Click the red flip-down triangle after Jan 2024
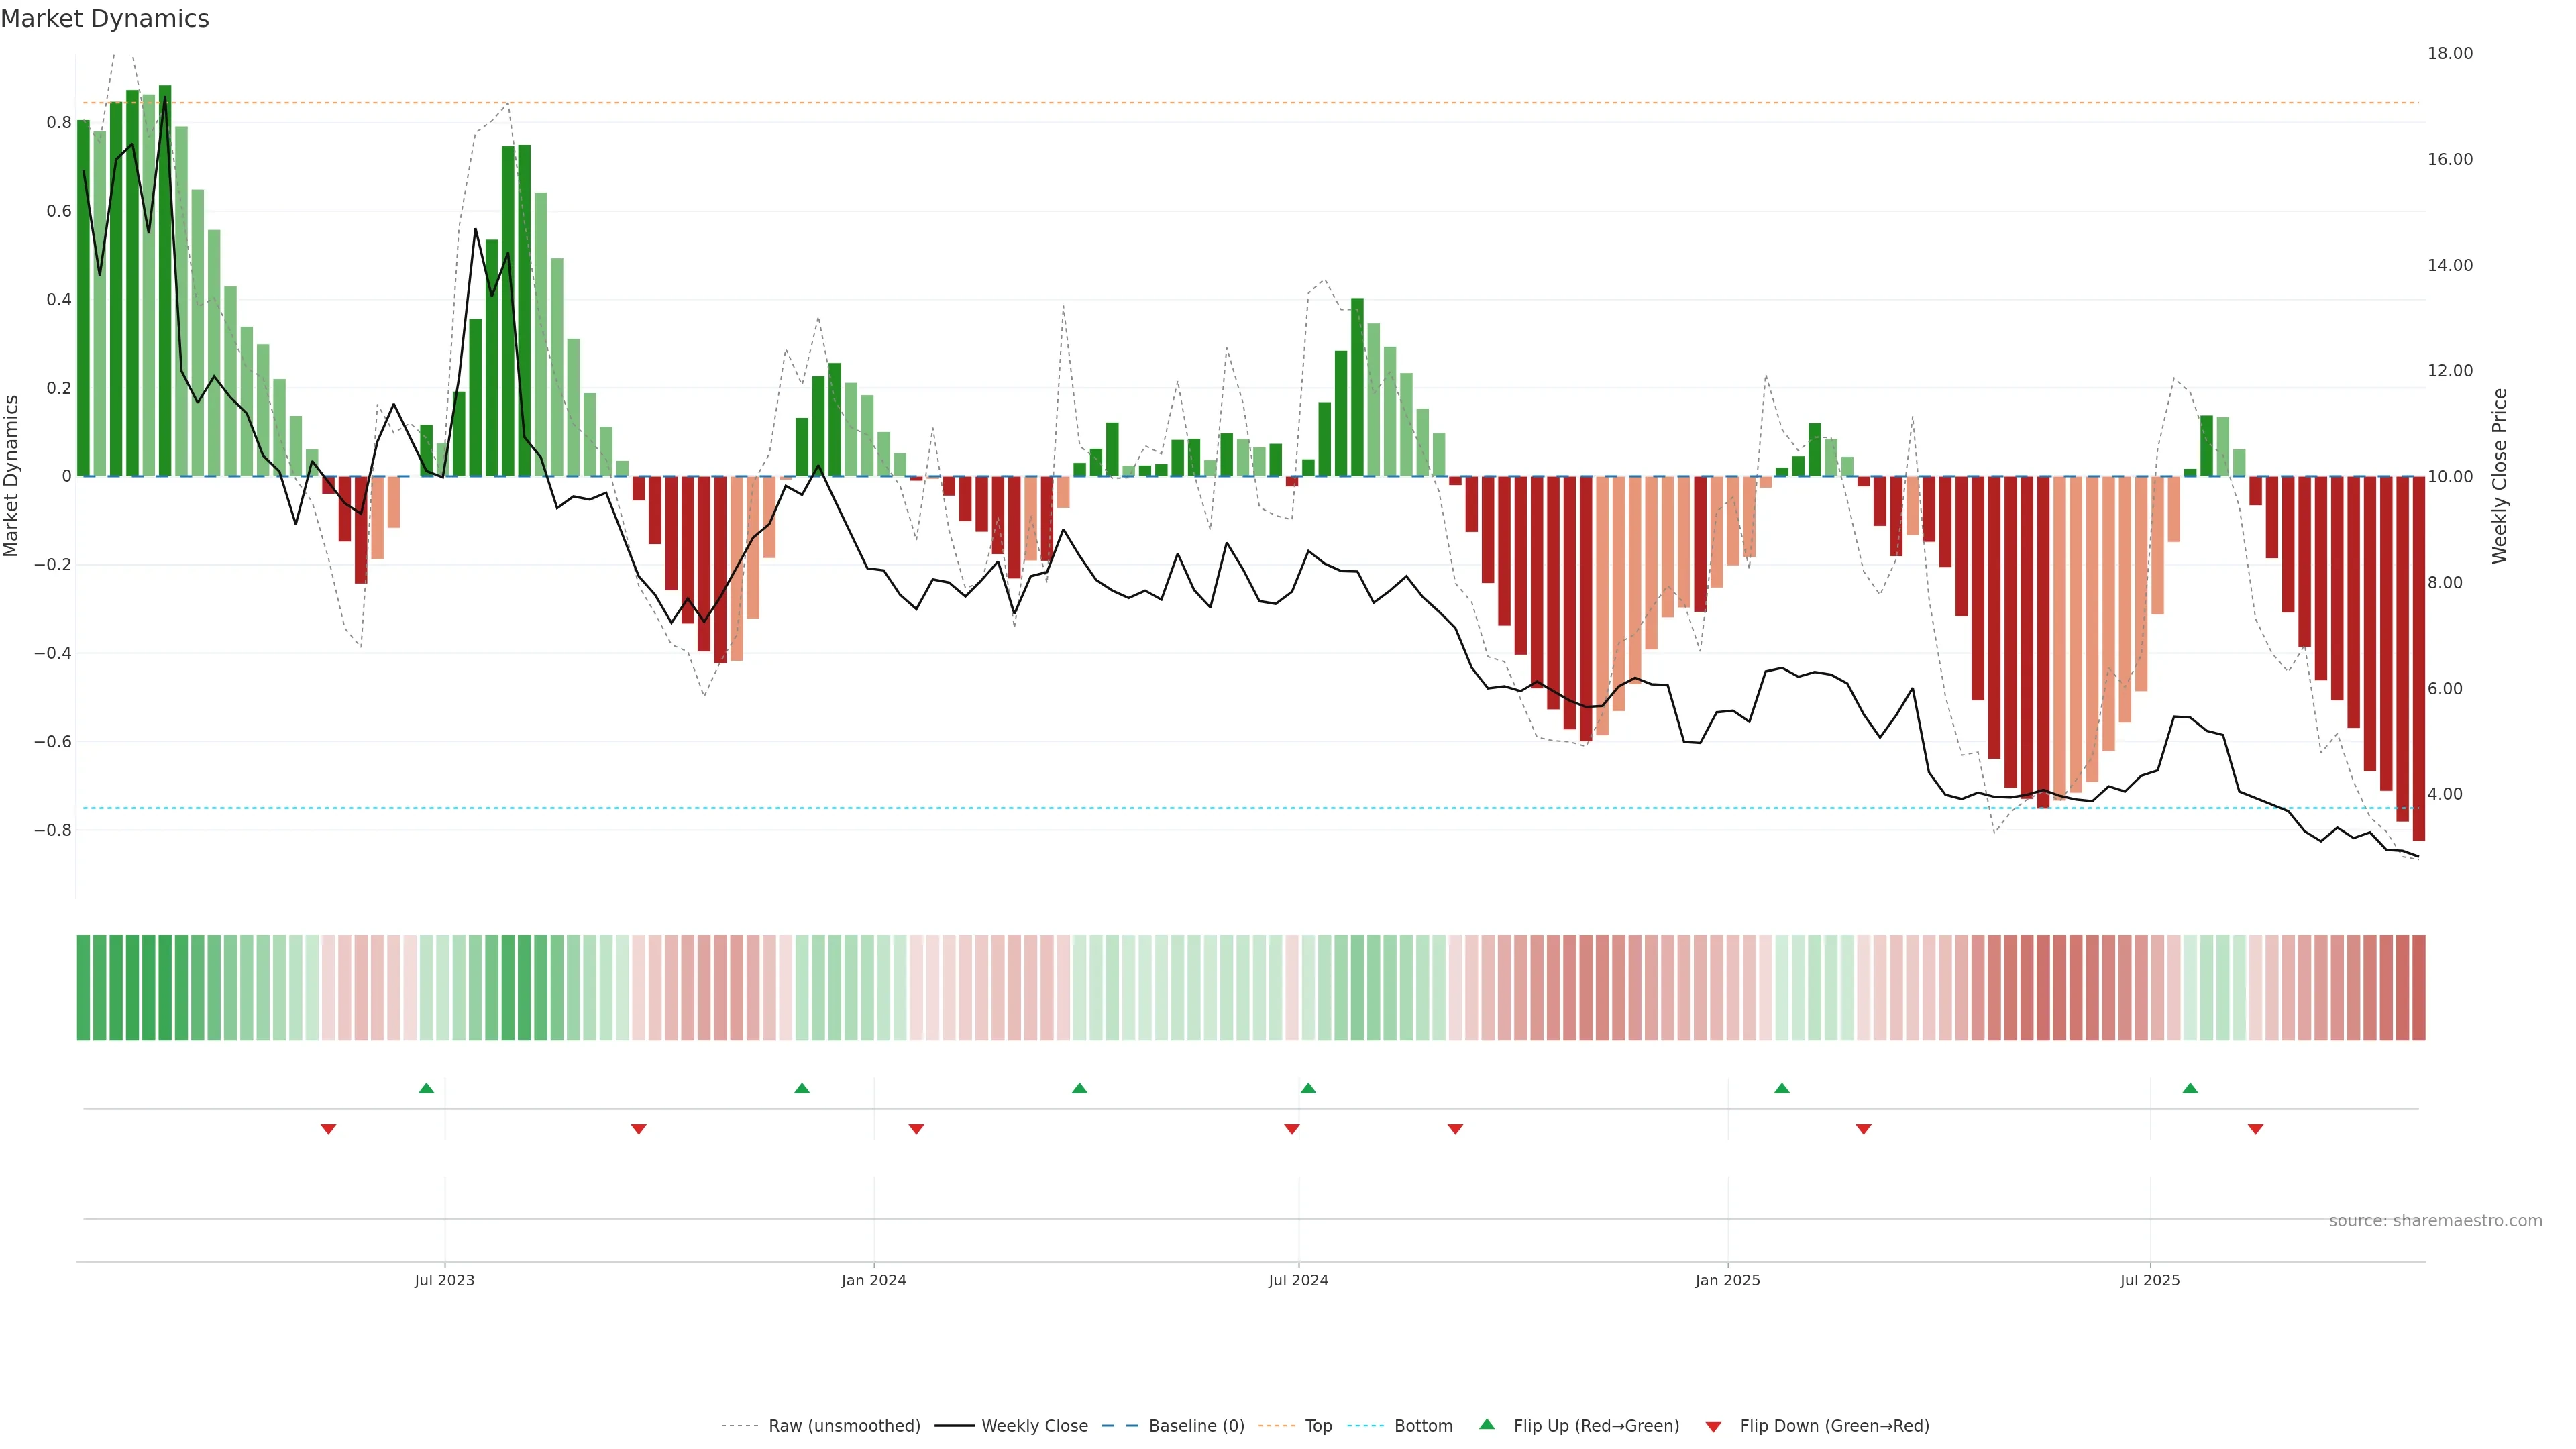 pos(916,1129)
